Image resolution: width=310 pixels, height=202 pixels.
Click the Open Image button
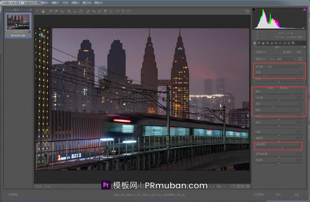259,194
